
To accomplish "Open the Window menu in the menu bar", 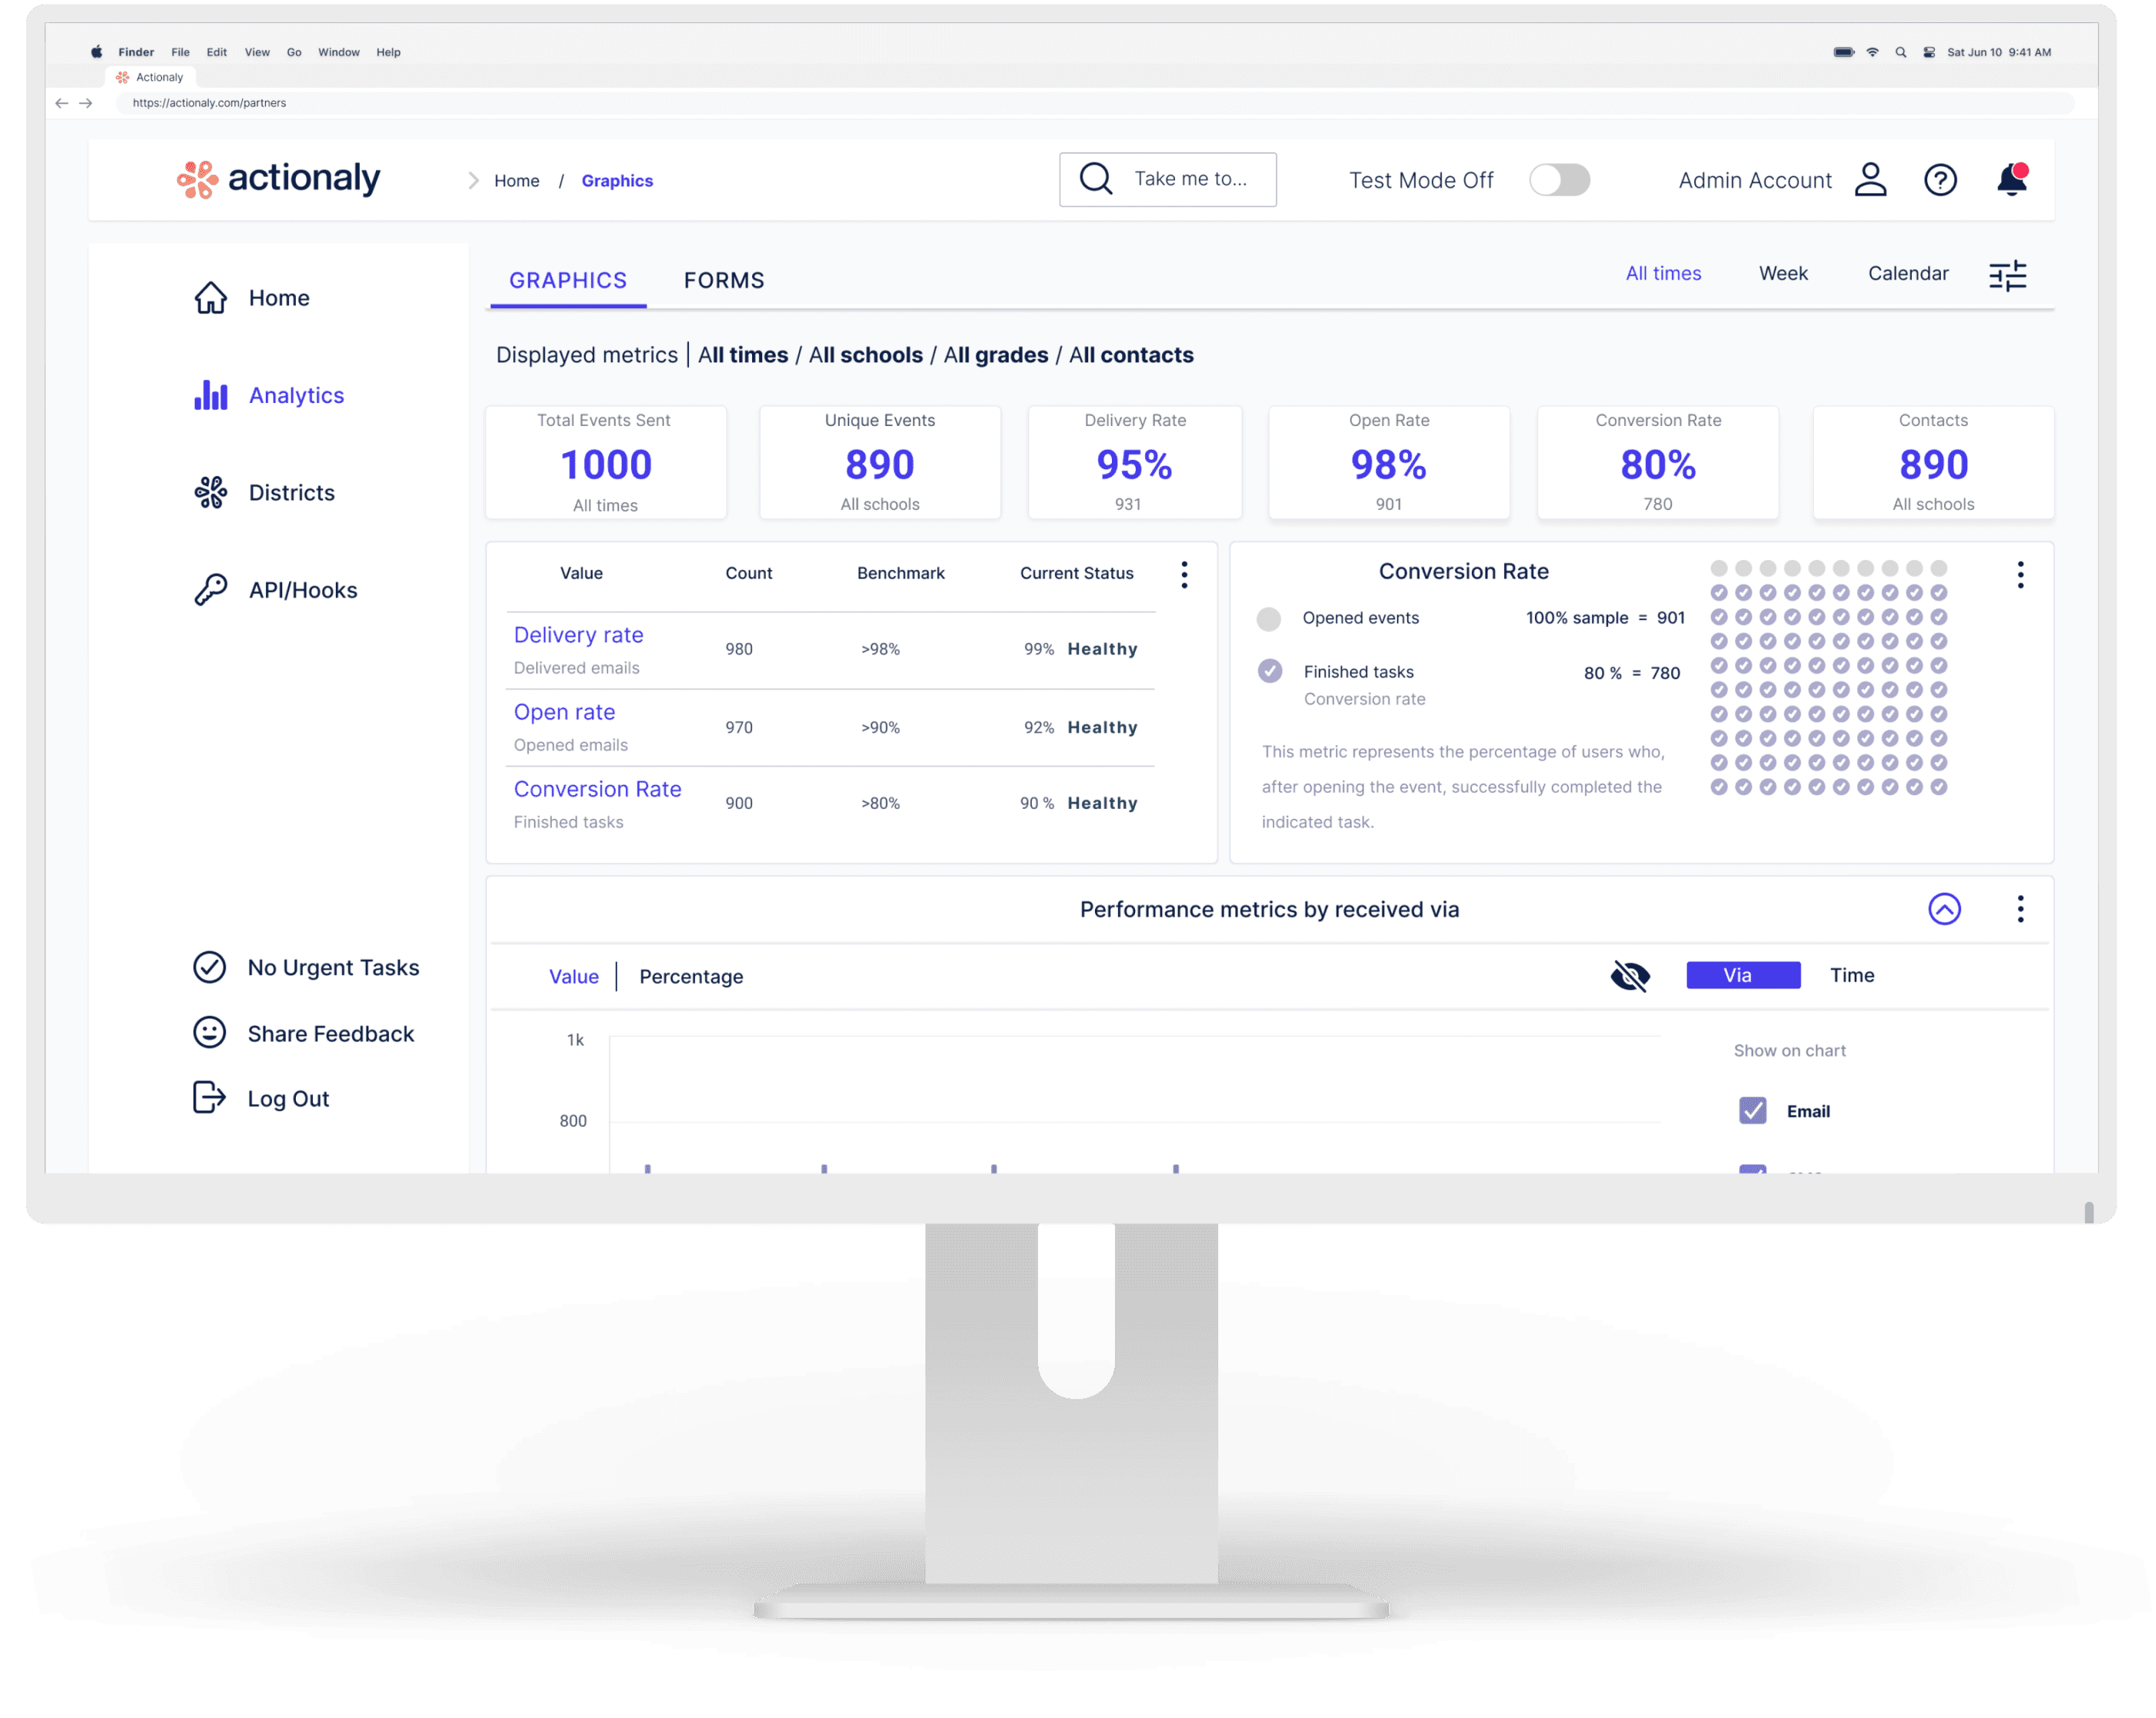I will coord(339,52).
